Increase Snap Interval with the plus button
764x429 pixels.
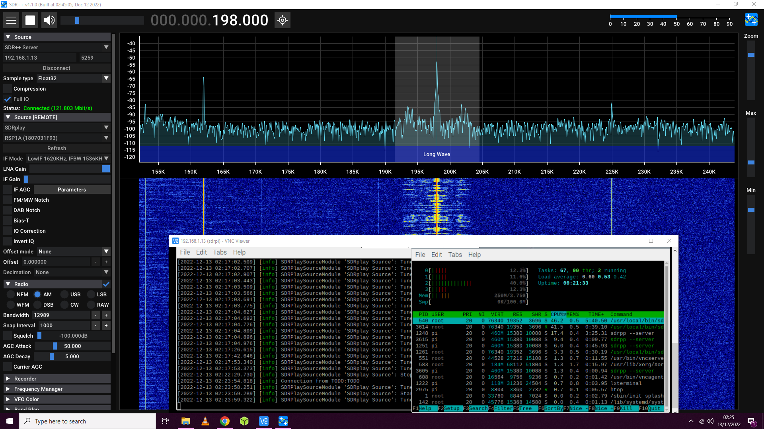click(106, 325)
